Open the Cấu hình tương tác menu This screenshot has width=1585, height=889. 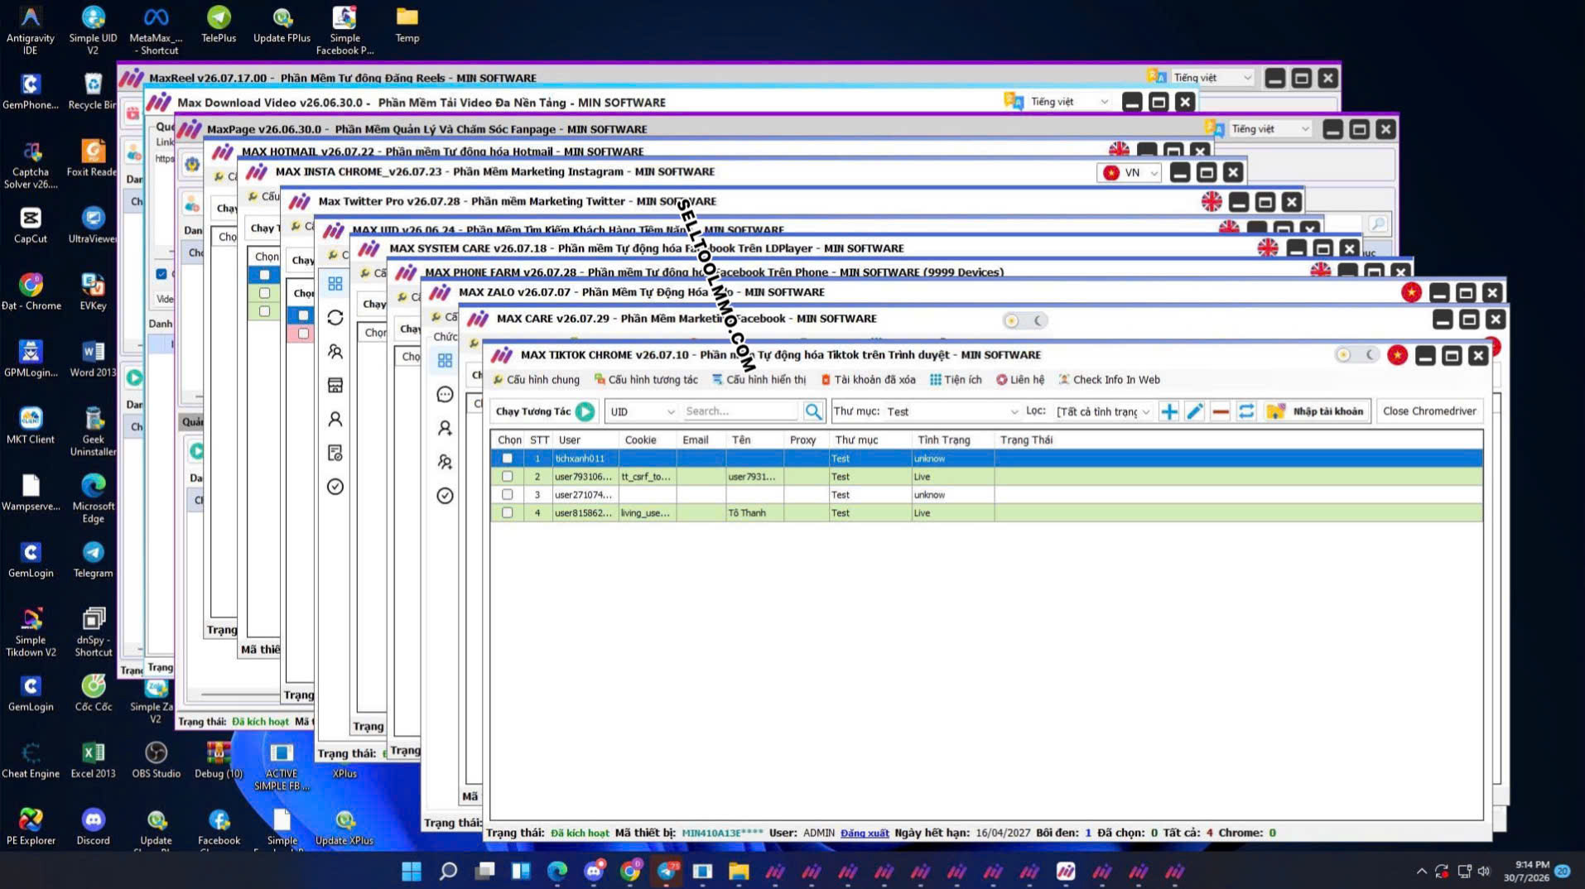tap(646, 380)
